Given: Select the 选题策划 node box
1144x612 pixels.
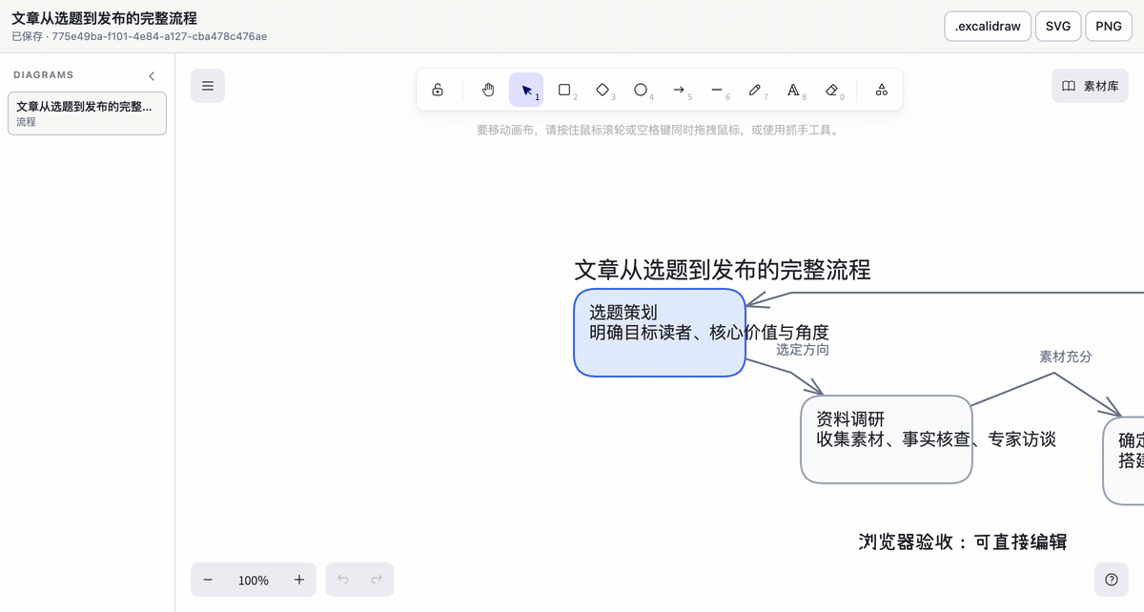Looking at the screenshot, I should [659, 333].
